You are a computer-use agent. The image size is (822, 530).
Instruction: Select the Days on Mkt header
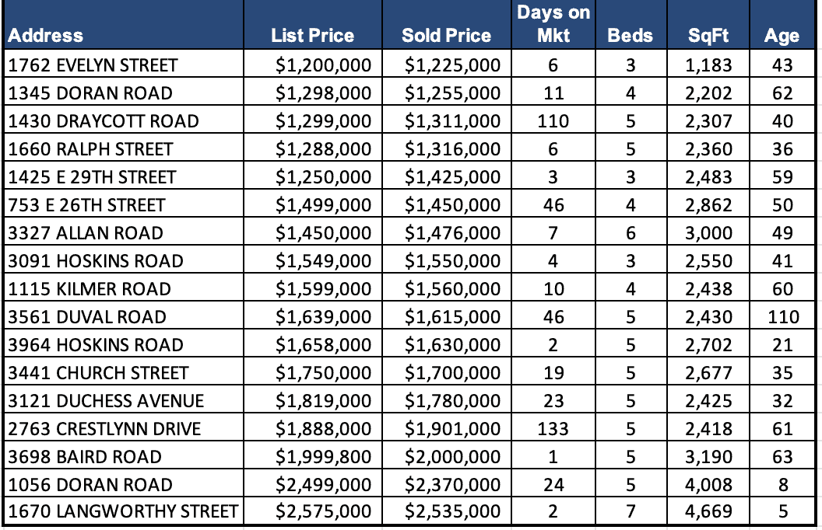click(553, 24)
